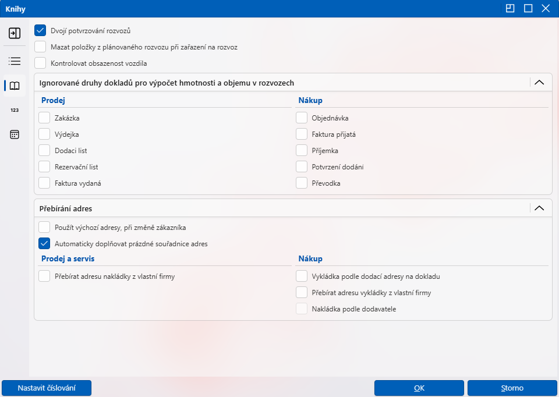Enable Mazat položky z plánovaného rozvozu
Image resolution: width=559 pixels, height=397 pixels.
click(x=40, y=47)
